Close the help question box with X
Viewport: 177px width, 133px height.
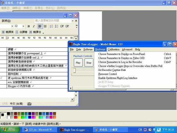76,21
